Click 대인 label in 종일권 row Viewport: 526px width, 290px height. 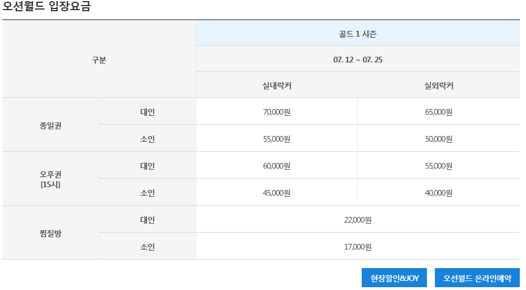(x=147, y=112)
